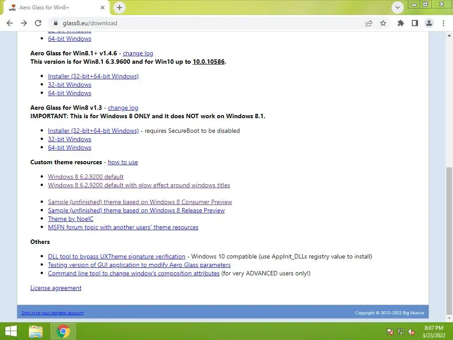Open Consumer Preview sample theme link
The image size is (453, 340).
coord(140,202)
